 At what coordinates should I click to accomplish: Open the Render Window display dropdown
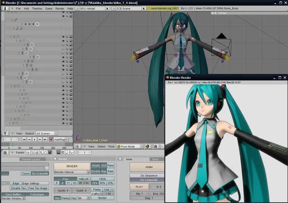click(13, 198)
